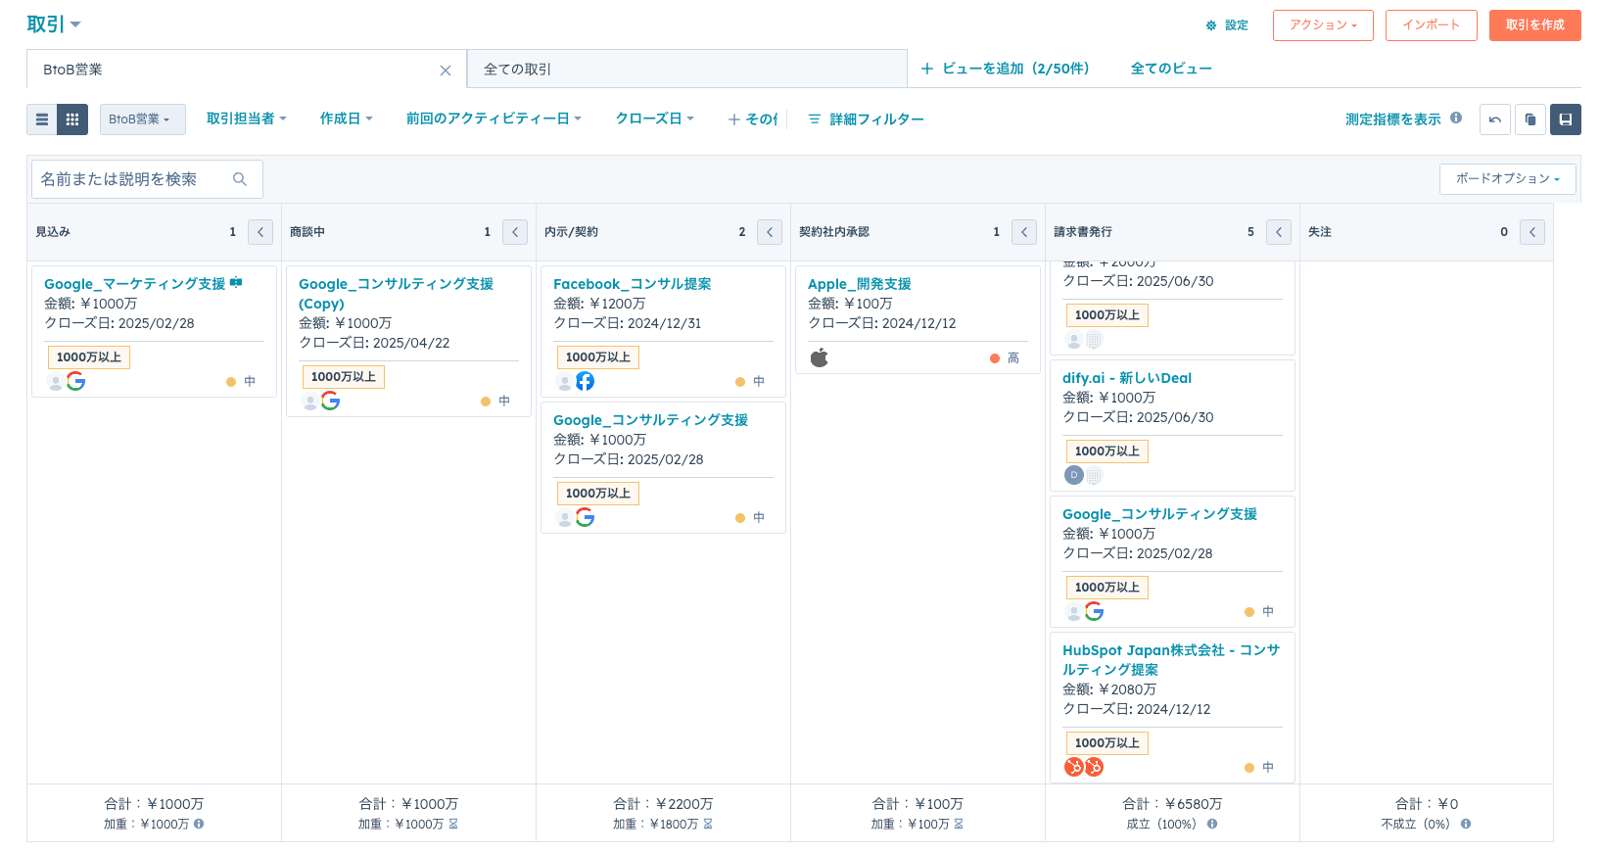The image size is (1600, 854).
Task: Open the アクション dropdown
Action: (x=1323, y=25)
